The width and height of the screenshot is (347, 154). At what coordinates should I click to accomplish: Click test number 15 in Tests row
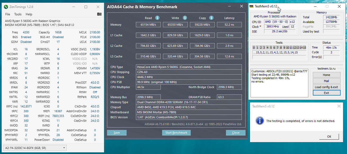point(304,48)
